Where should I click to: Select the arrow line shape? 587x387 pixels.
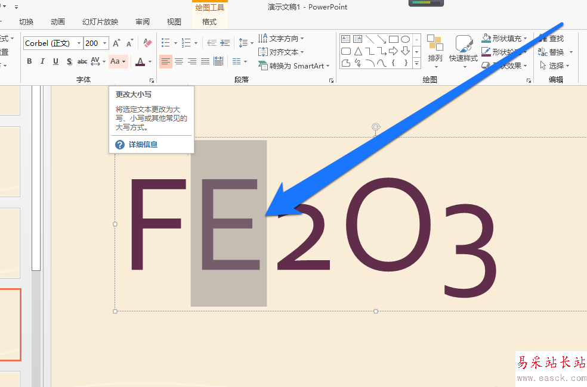382,39
